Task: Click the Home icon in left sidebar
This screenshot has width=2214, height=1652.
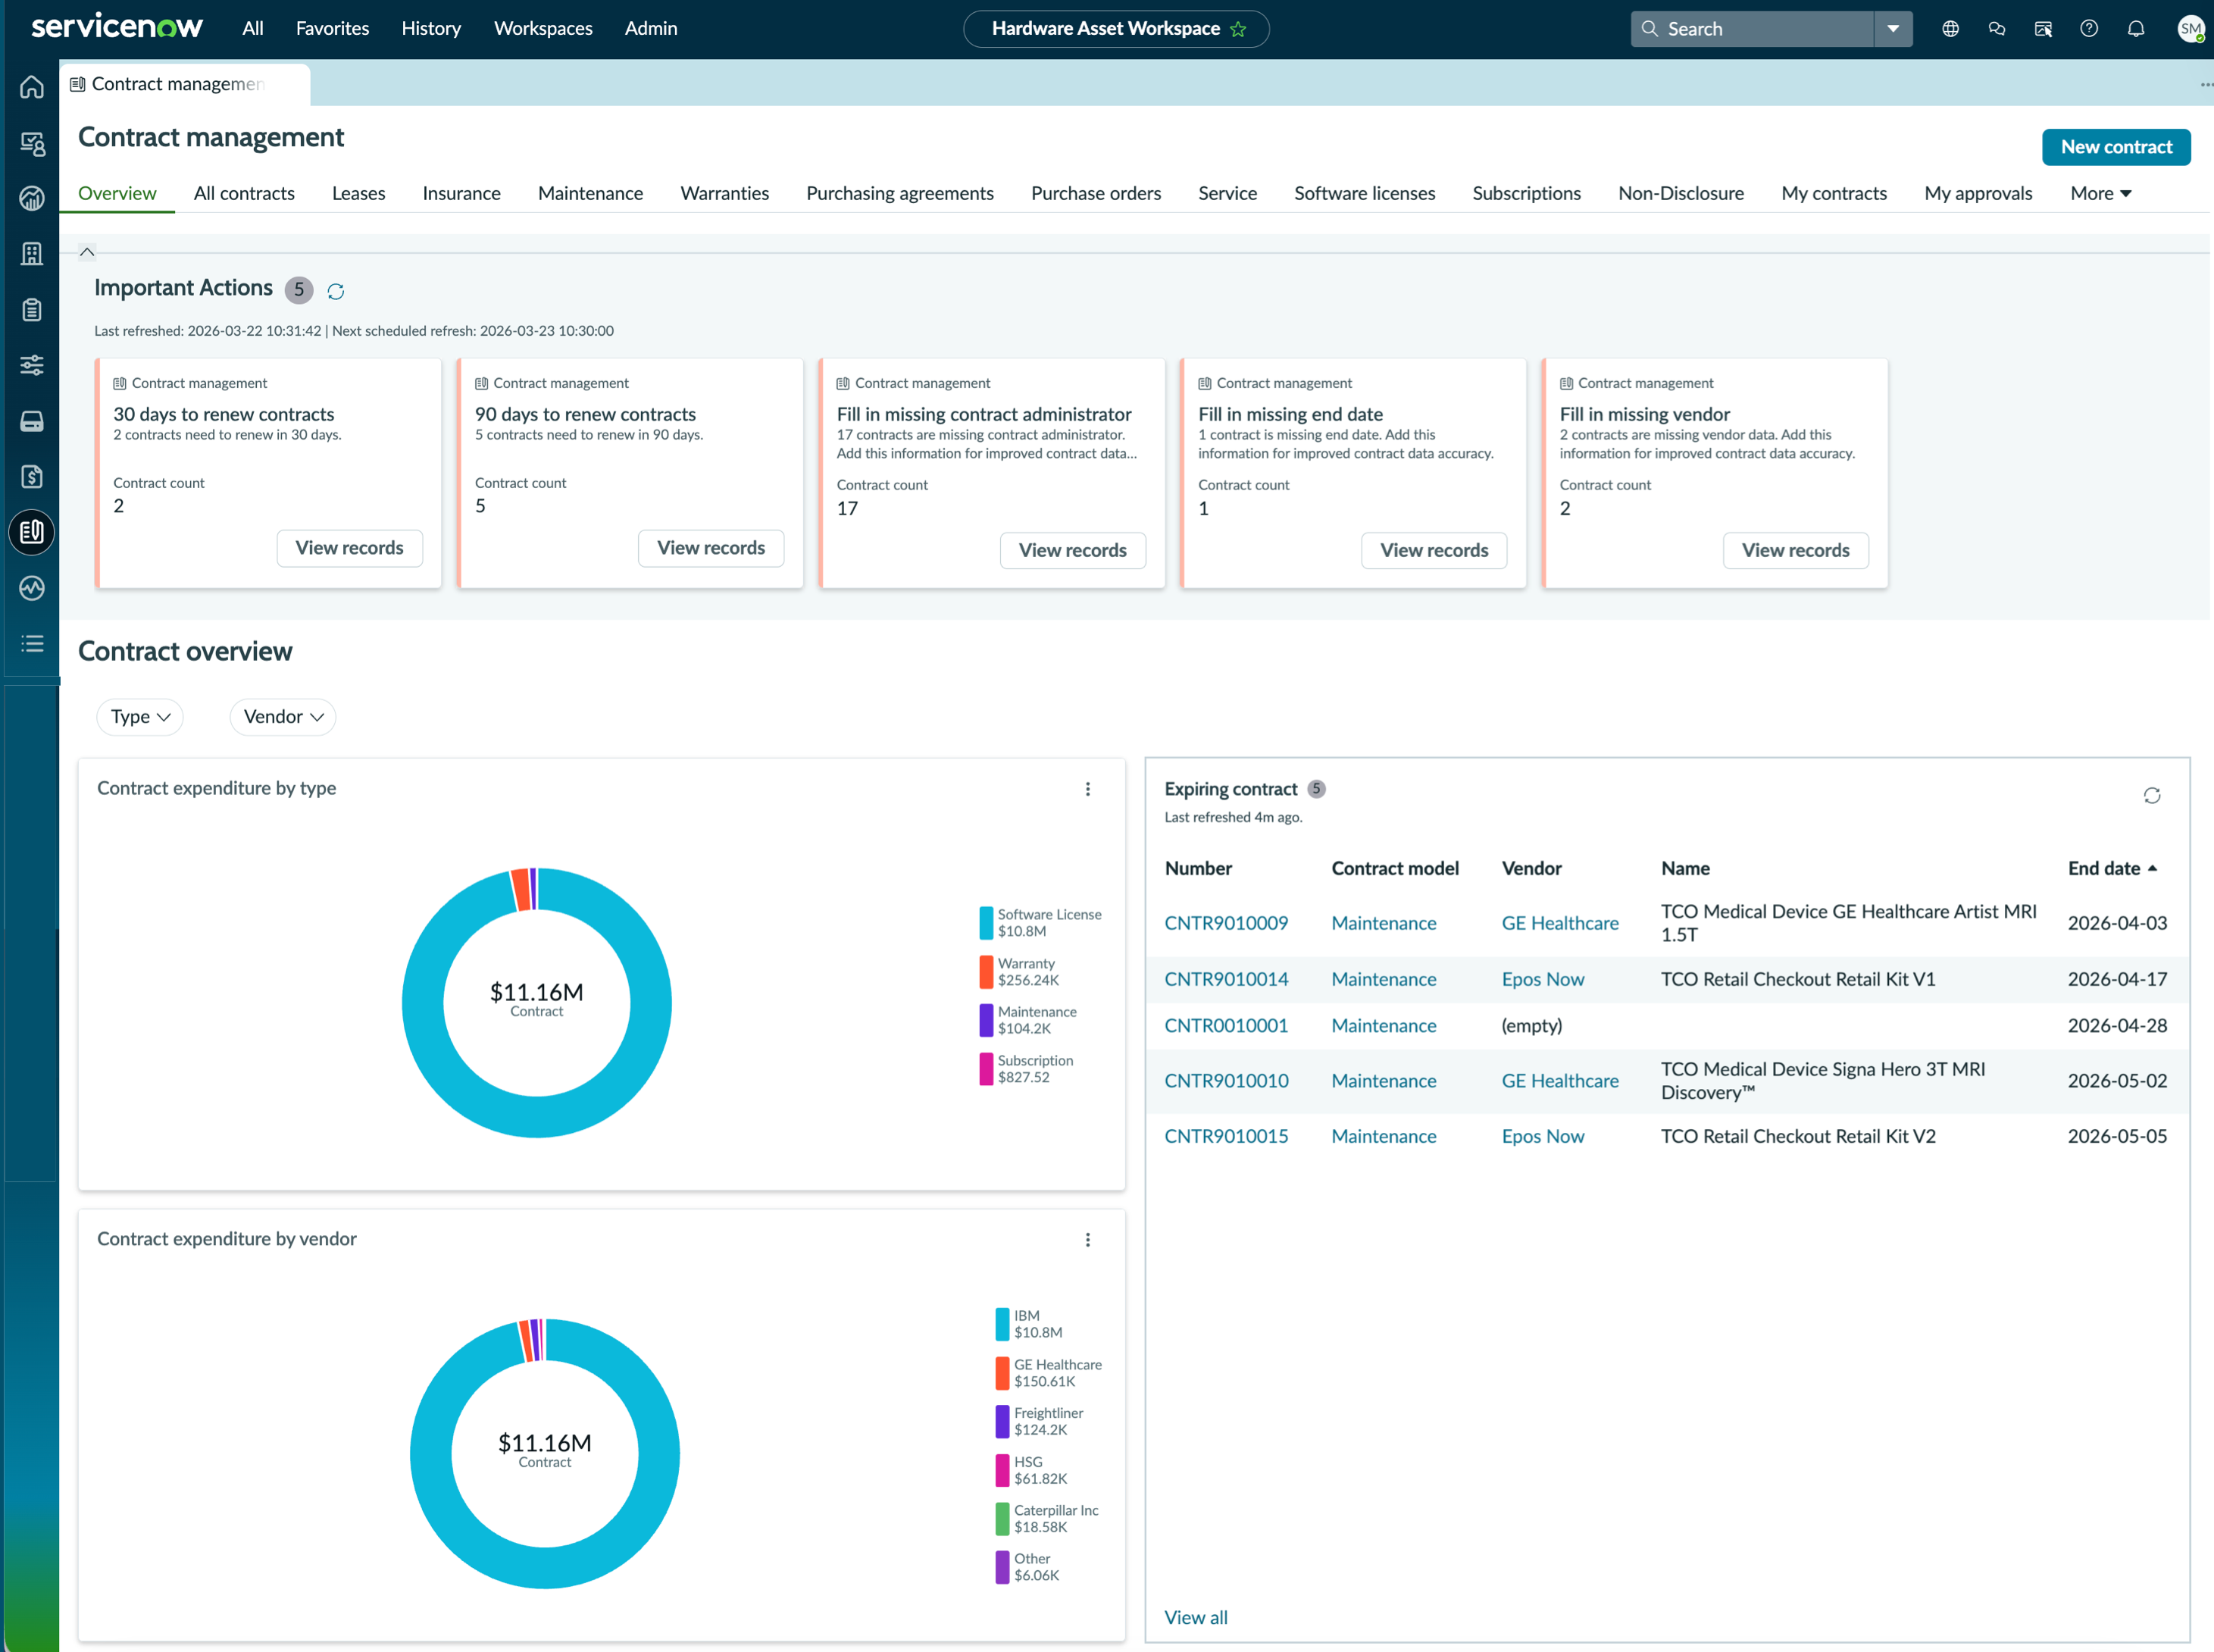Action: pos(32,87)
